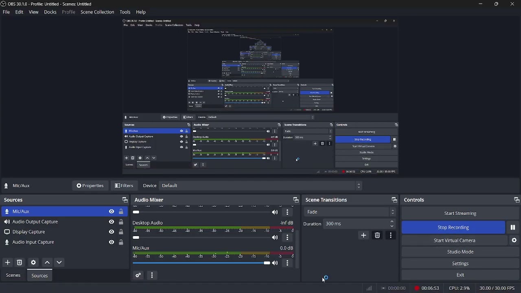
Task: Configure the virtual camera settings gear
Action: (515, 241)
